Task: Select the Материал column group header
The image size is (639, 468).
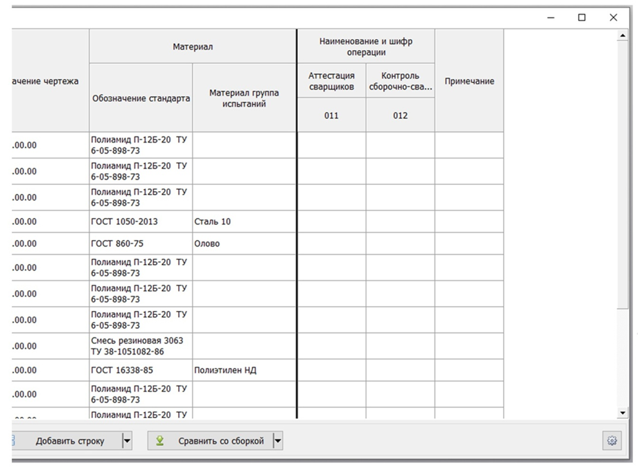Action: pyautogui.click(x=193, y=46)
